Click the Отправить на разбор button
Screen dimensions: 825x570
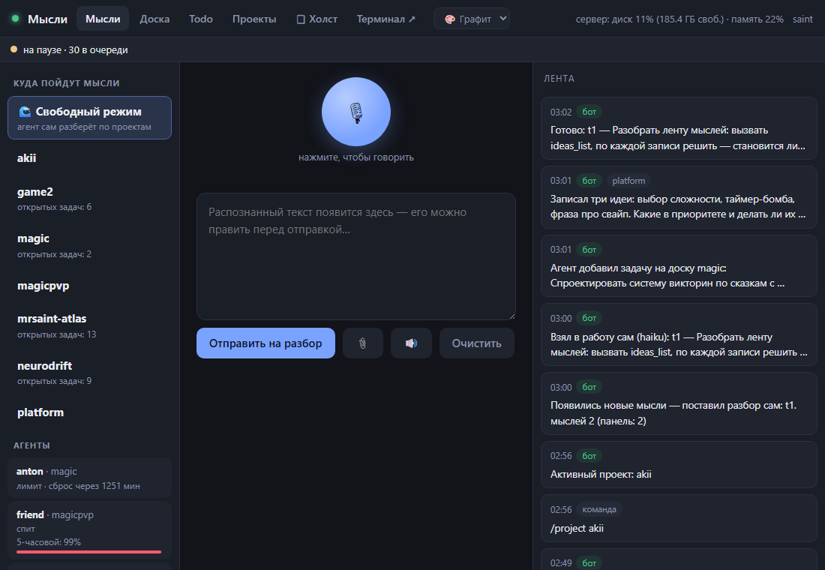(265, 343)
